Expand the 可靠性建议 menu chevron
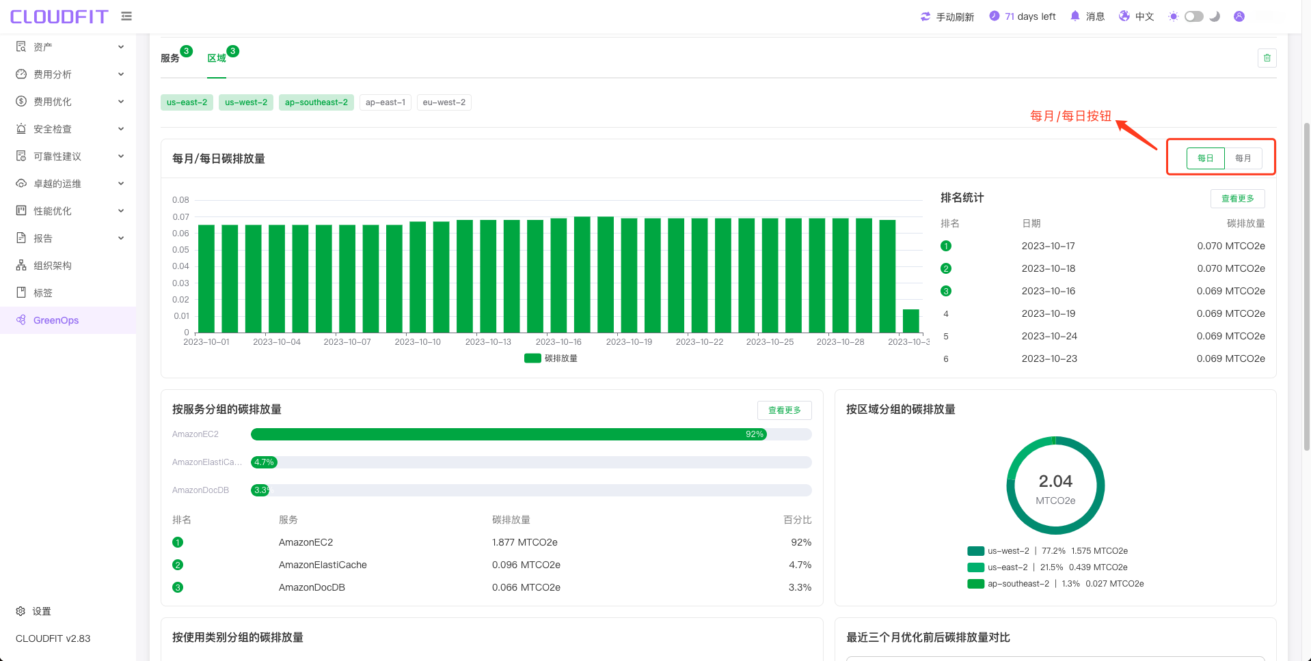This screenshot has height=661, width=1311. 121,156
